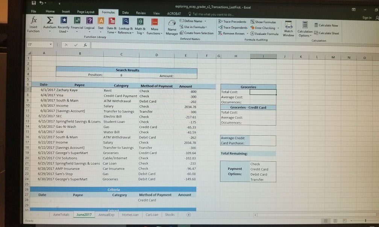The height and width of the screenshot is (227, 379).
Task: Open the Financial functions library
Action: pos(77,25)
